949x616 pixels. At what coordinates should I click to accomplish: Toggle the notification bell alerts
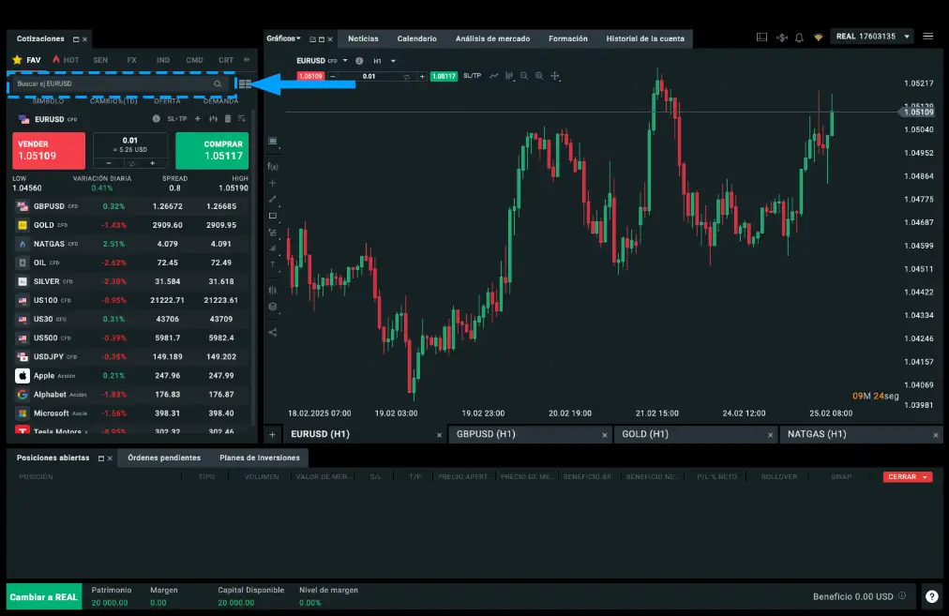(x=799, y=36)
